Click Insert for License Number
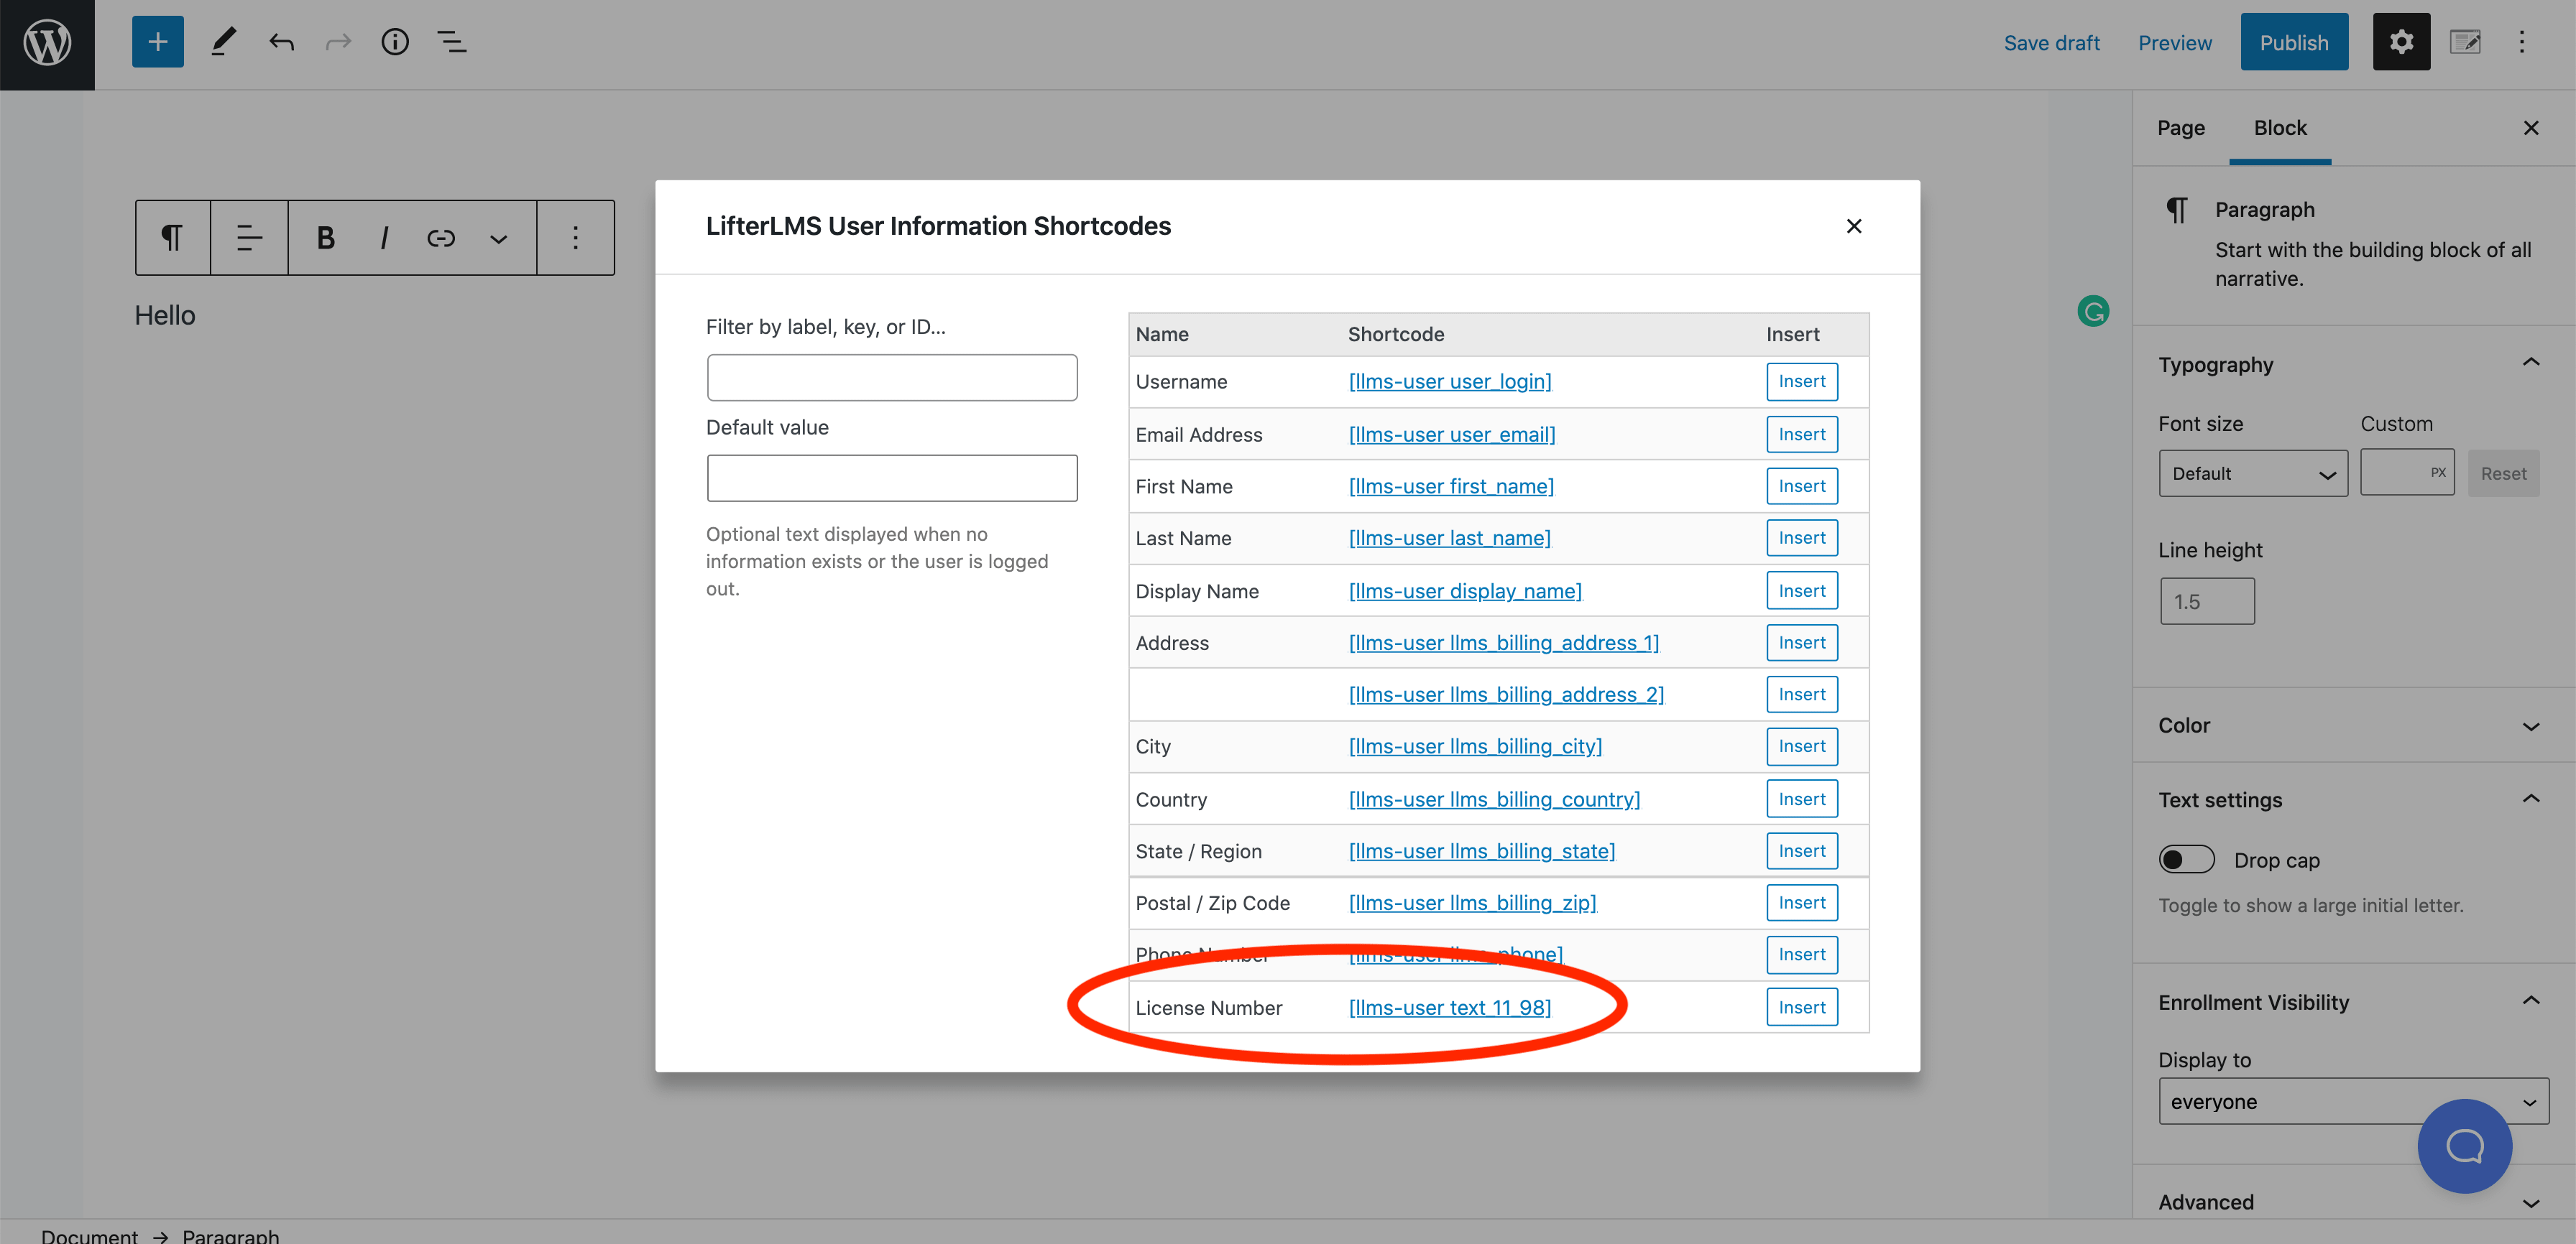Screen dimensions: 2576x1244 click(1802, 1008)
